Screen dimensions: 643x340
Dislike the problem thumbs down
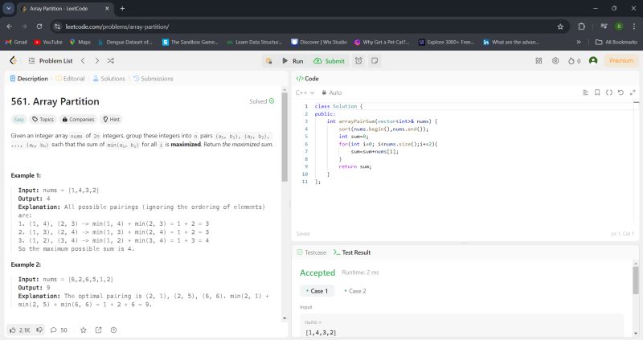tap(39, 330)
